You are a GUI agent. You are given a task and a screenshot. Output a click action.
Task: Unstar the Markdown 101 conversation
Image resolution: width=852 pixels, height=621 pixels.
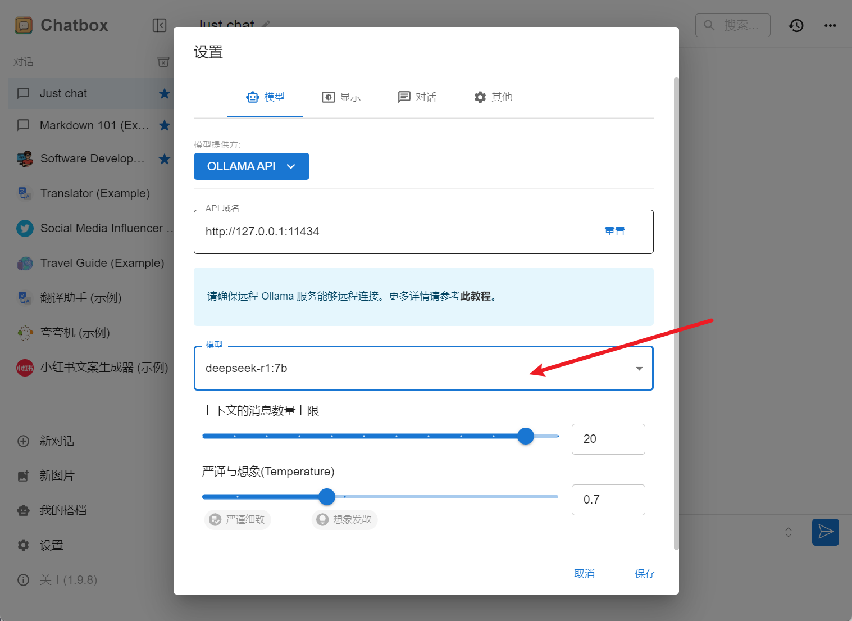click(x=165, y=125)
